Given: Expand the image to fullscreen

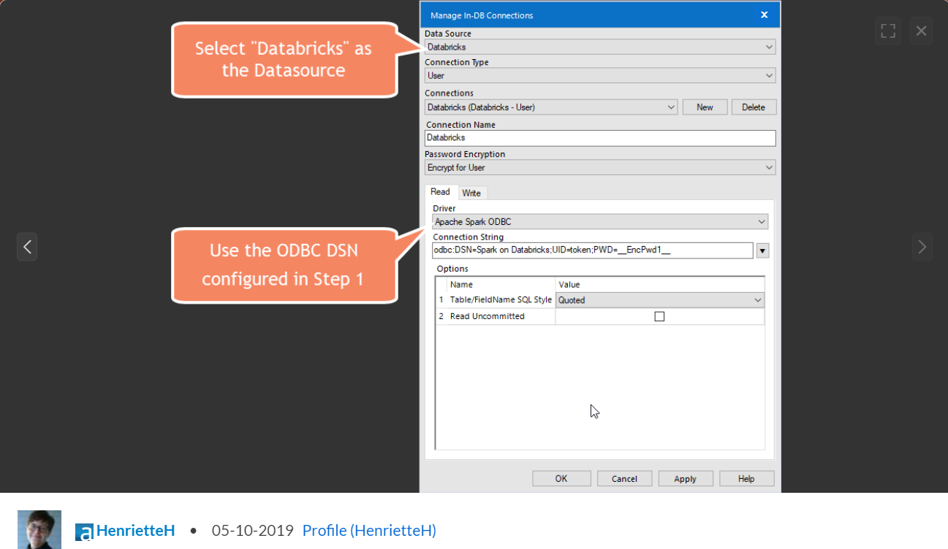Looking at the screenshot, I should click(888, 31).
